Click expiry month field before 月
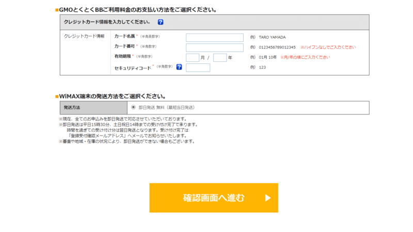 [x=193, y=58]
